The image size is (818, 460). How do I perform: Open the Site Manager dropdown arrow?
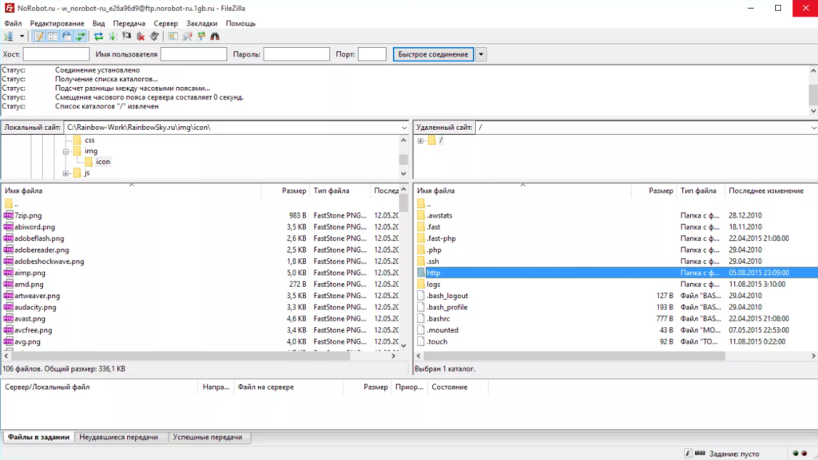click(22, 37)
